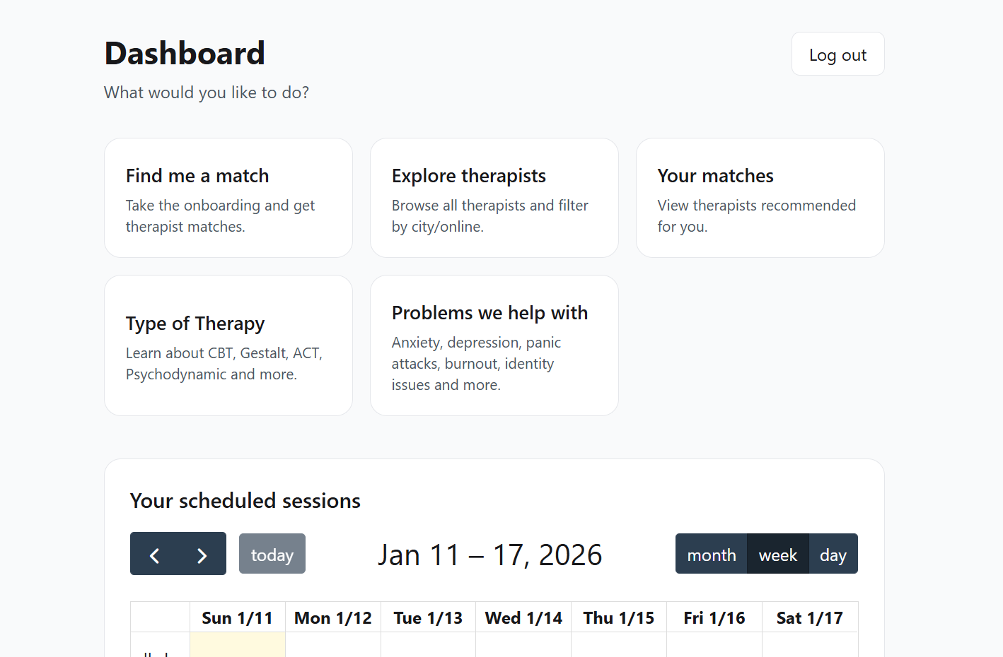Open the Find me a match card
This screenshot has width=1003, height=657.
(228, 198)
